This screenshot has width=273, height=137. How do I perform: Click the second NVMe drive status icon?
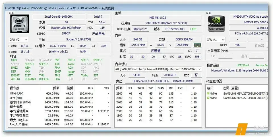click(x=208, y=98)
